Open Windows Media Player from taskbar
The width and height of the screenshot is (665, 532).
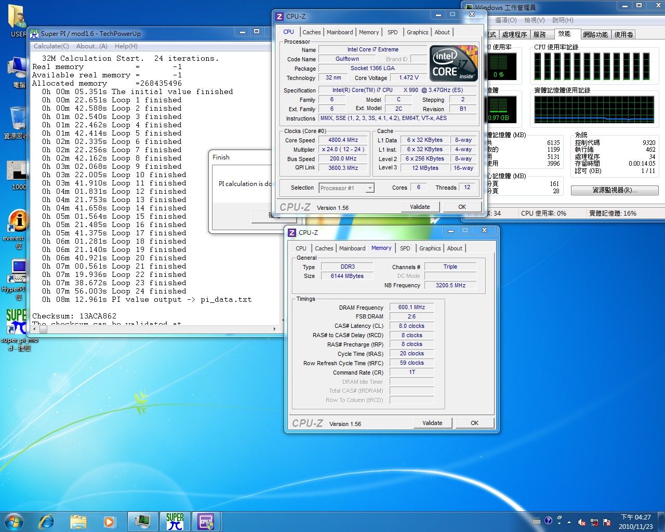coord(110,521)
